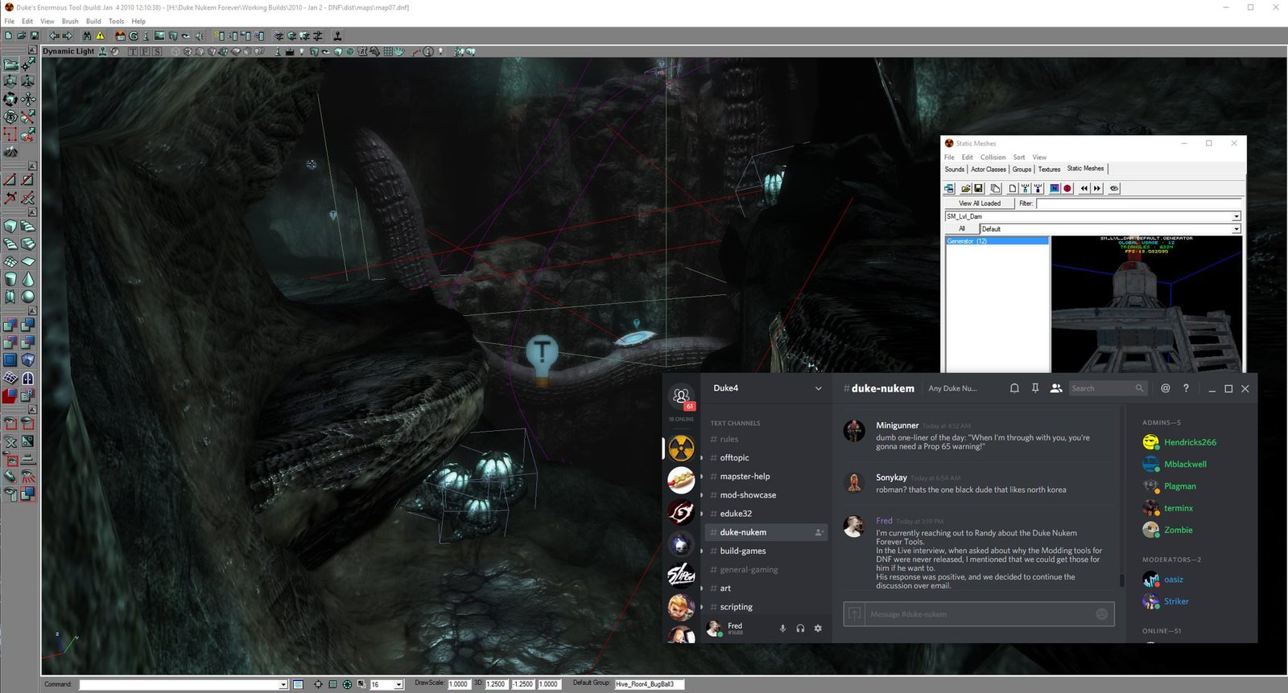Toggle the T button in viewport toolbar

point(133,51)
